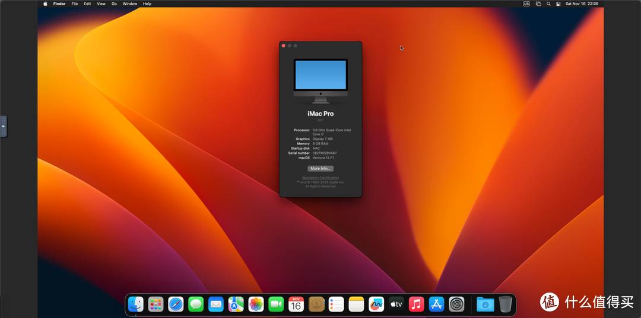641x318 pixels.
Task: Open the Apple menu
Action: coord(45,4)
